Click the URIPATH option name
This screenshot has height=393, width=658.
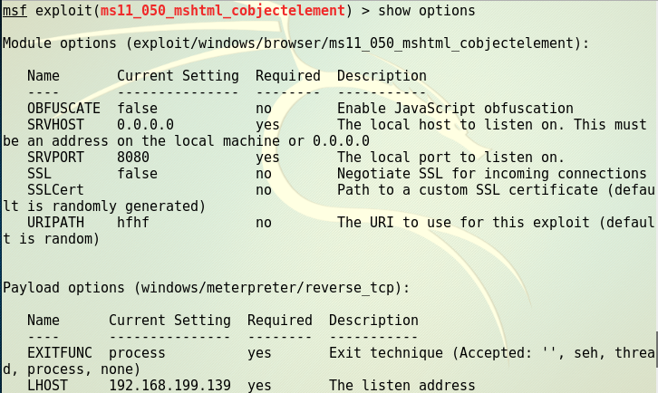click(56, 222)
